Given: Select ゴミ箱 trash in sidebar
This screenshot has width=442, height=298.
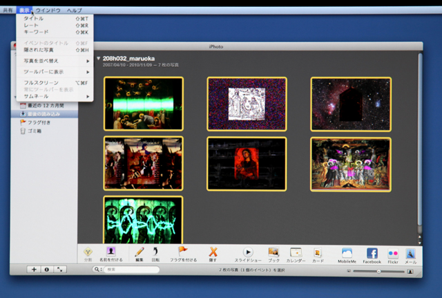Looking at the screenshot, I should [44, 131].
